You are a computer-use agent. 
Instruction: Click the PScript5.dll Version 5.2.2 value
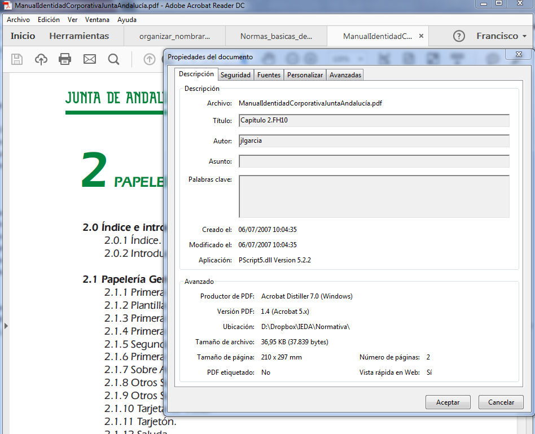point(275,260)
